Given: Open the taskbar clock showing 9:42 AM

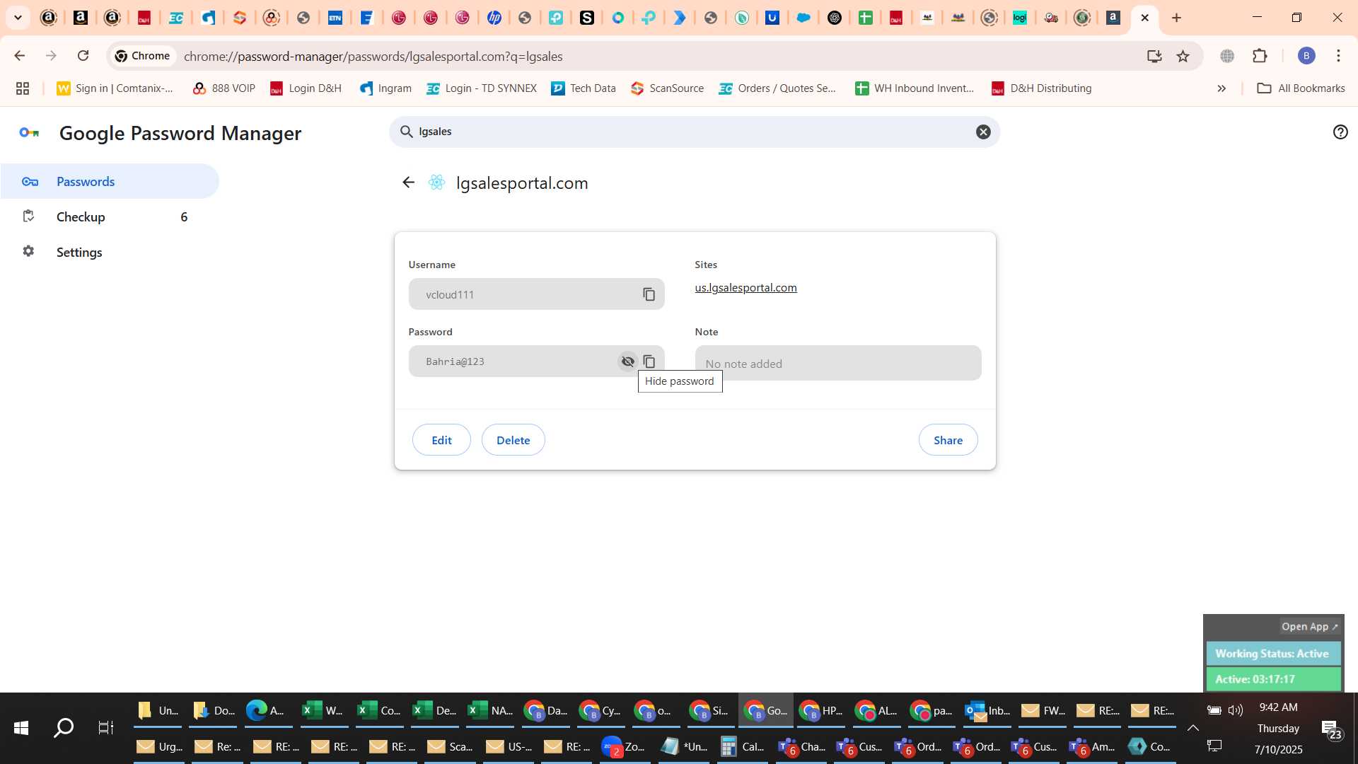Looking at the screenshot, I should coord(1278,707).
